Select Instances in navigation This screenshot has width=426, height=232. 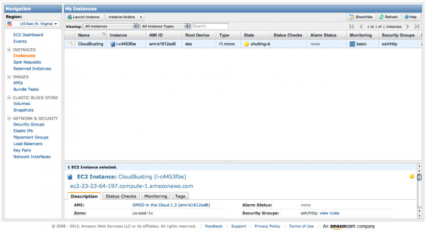[24, 56]
